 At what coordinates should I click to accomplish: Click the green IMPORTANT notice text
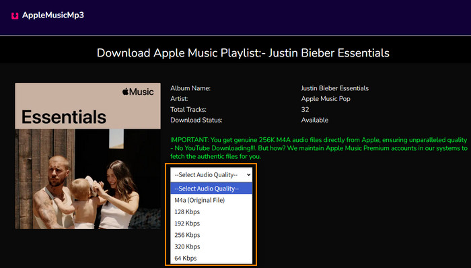pyautogui.click(x=319, y=148)
